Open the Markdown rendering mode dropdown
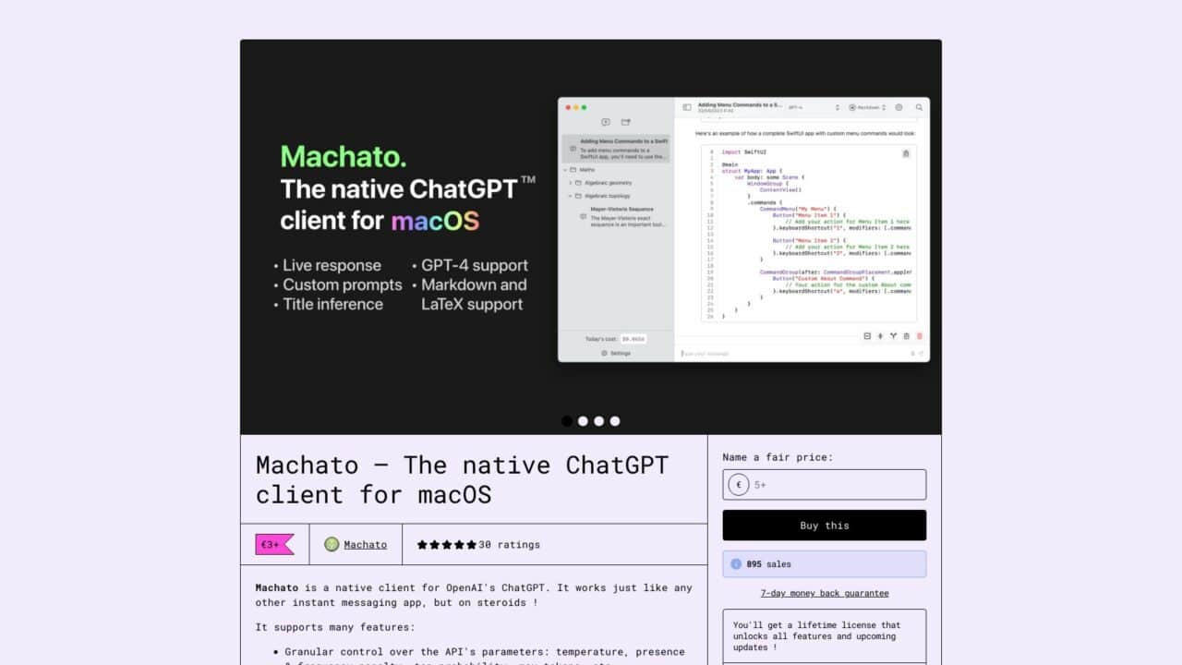The image size is (1182, 665). click(867, 107)
